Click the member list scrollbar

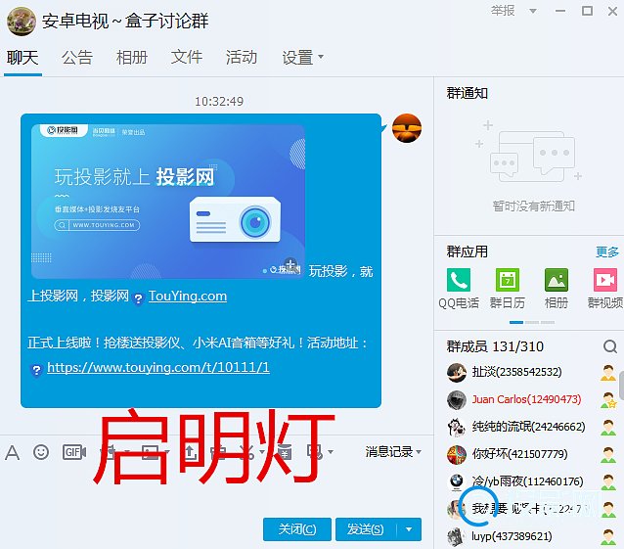coord(622,386)
